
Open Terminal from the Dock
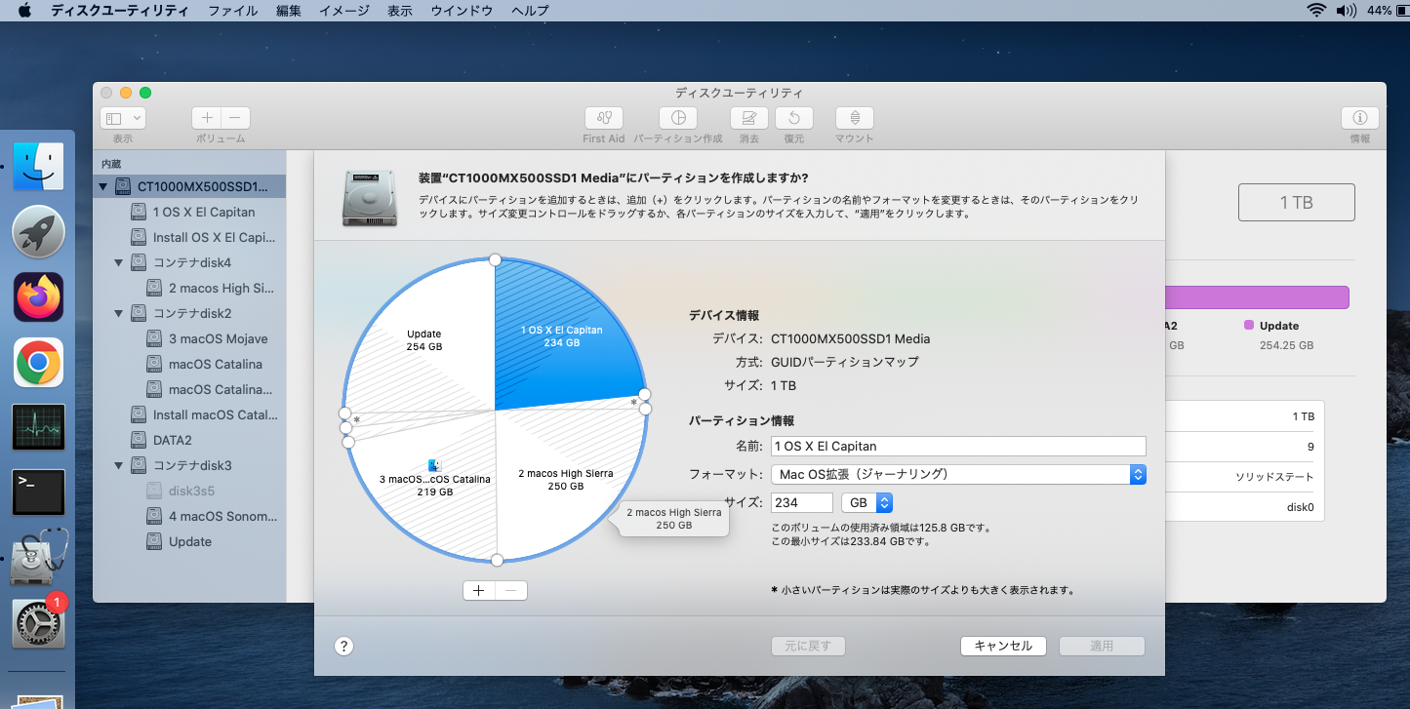[x=39, y=492]
